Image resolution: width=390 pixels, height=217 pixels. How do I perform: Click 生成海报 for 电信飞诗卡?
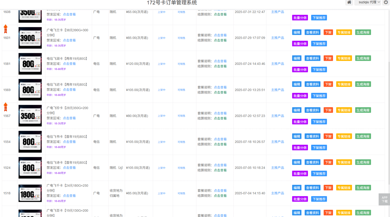tap(363, 162)
